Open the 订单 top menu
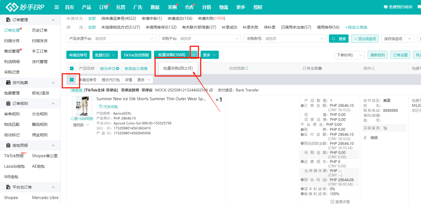This screenshot has width=421, height=204. click(x=104, y=7)
